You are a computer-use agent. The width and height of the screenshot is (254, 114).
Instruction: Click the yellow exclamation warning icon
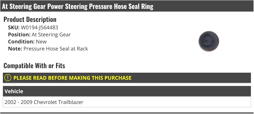click(8, 78)
